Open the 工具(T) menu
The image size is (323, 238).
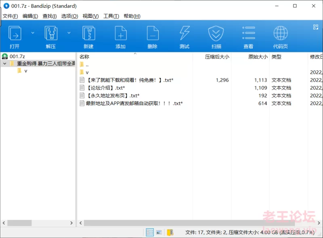coord(111,16)
